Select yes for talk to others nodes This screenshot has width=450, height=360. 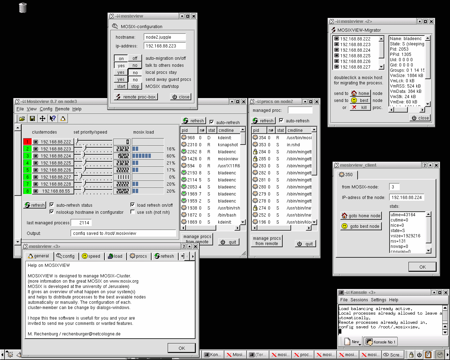click(121, 65)
